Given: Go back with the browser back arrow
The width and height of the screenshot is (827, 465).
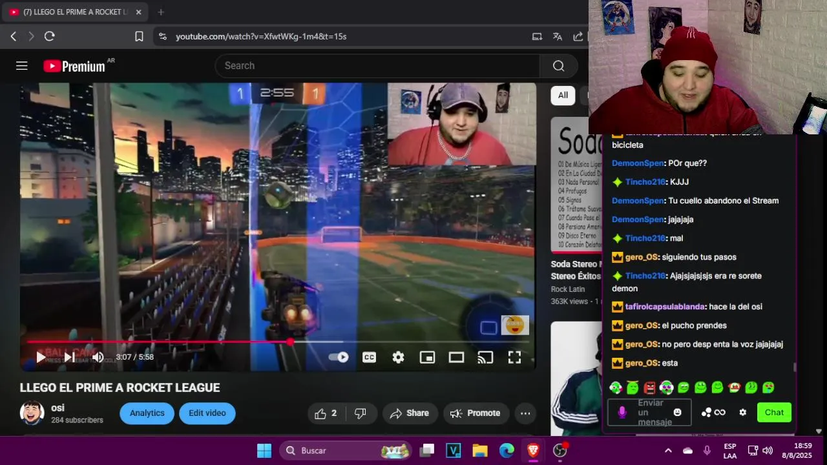Looking at the screenshot, I should click(x=13, y=37).
